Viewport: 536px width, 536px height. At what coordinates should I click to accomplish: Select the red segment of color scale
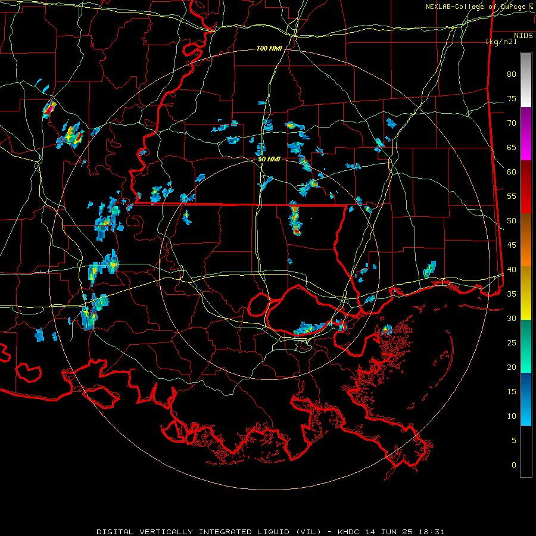click(526, 187)
